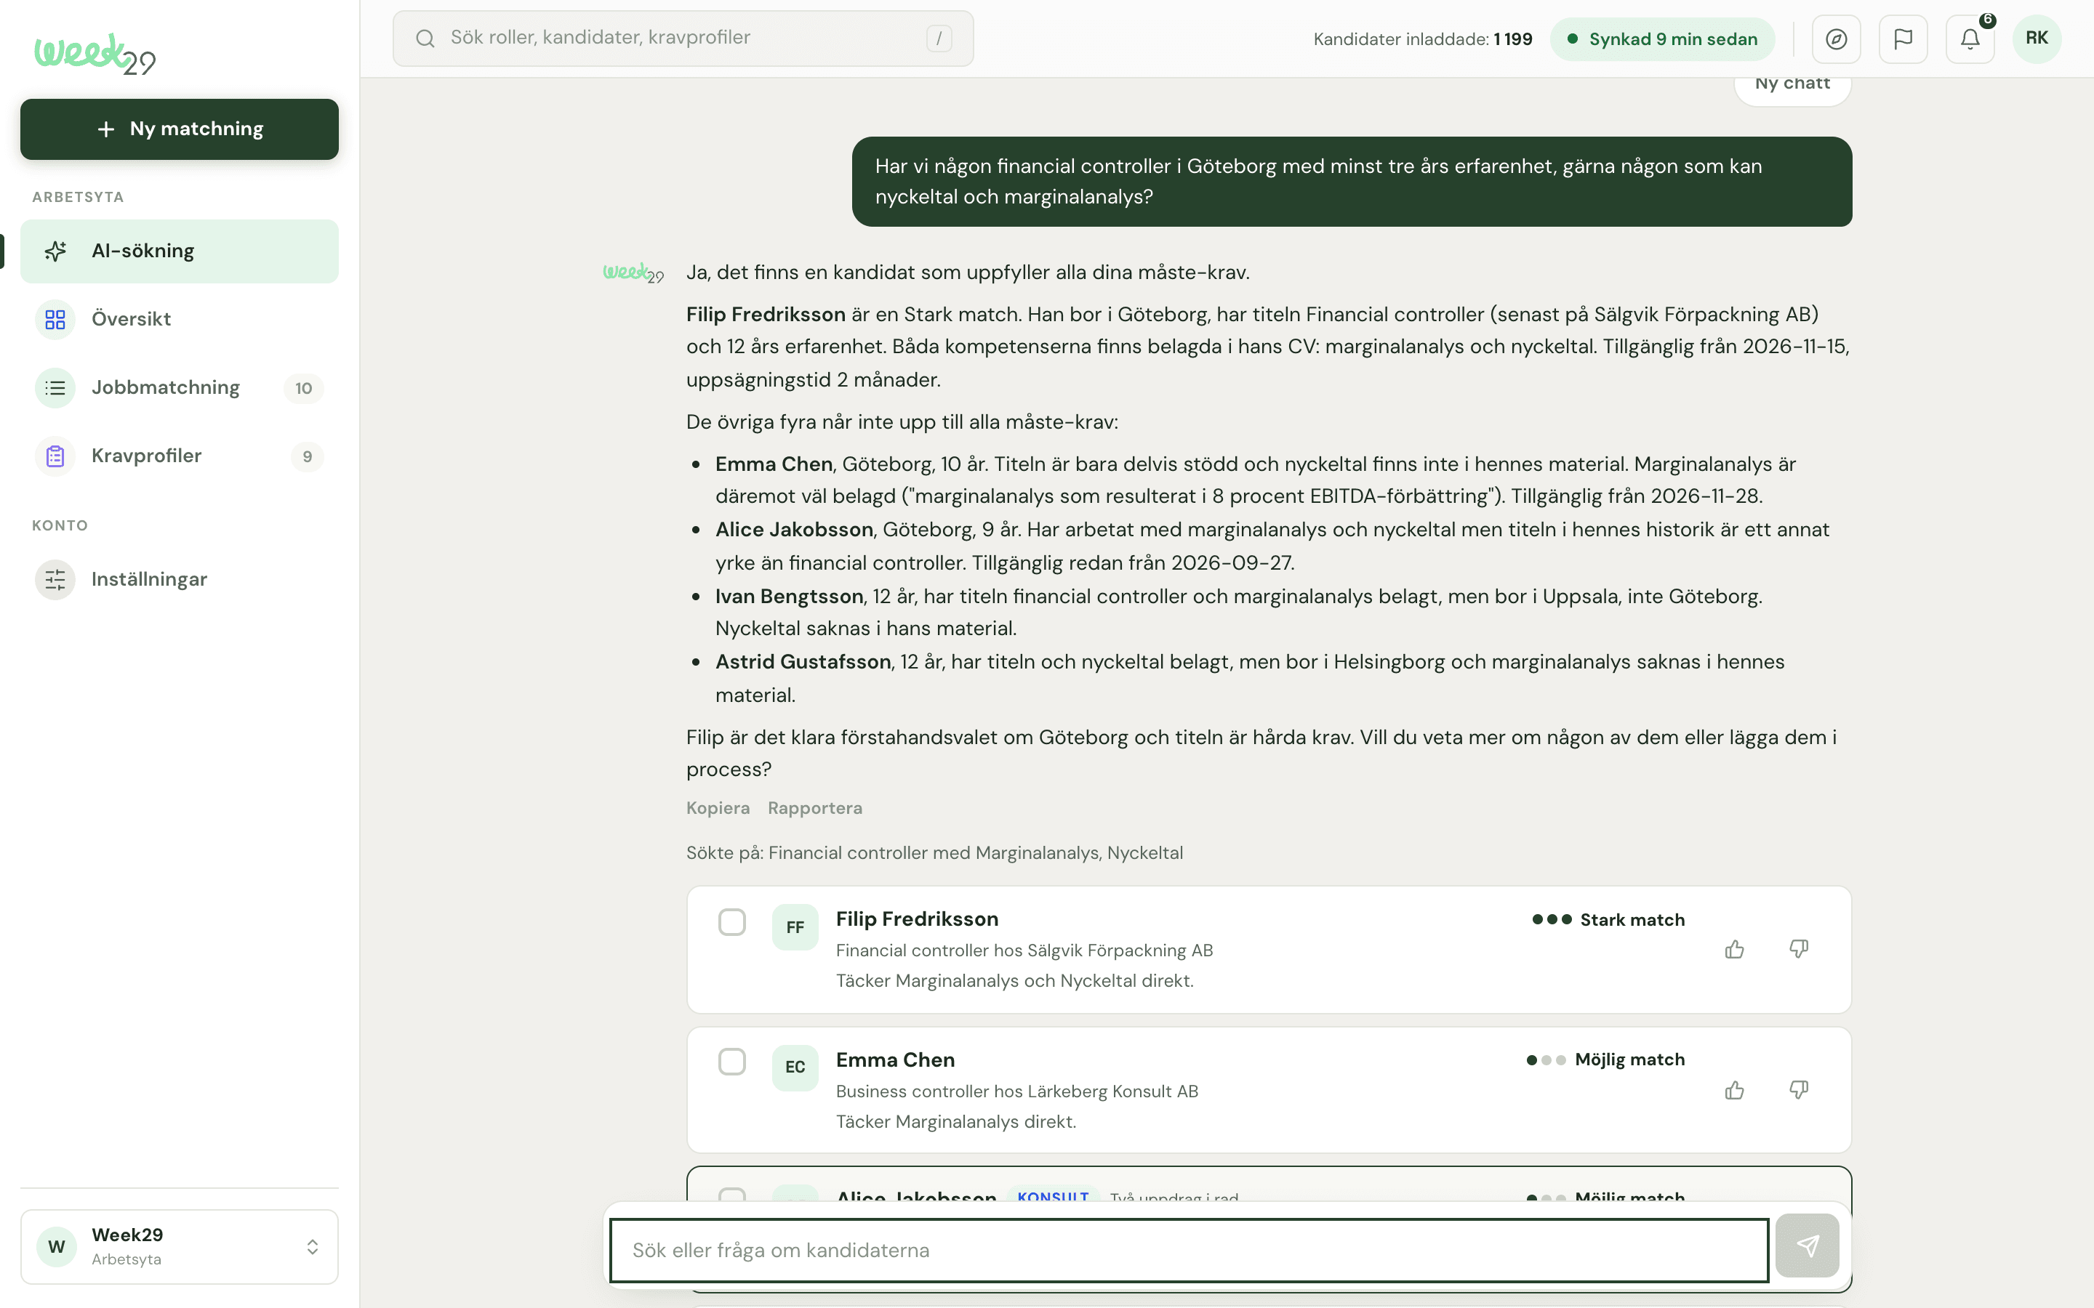The image size is (2094, 1308).
Task: Expand the Week29 workspace switcher
Action: point(179,1246)
